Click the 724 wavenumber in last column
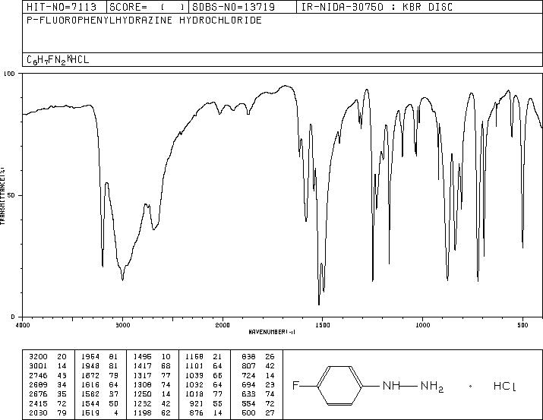 (x=248, y=376)
